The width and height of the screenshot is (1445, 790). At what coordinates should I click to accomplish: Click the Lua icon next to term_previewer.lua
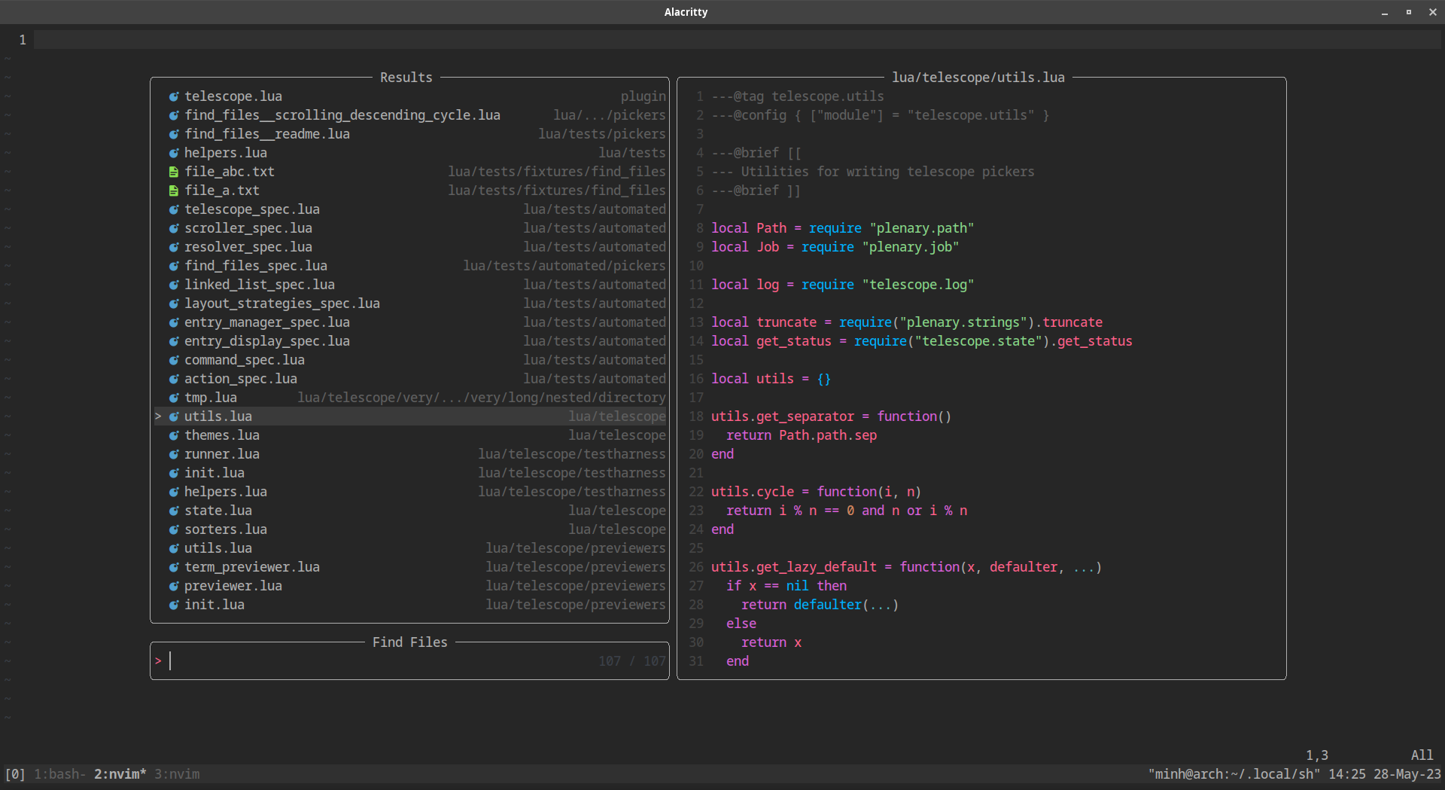pyautogui.click(x=174, y=566)
